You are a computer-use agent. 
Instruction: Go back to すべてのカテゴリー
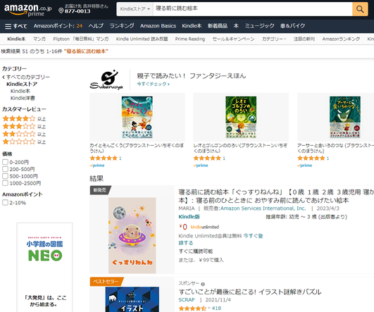click(x=26, y=77)
